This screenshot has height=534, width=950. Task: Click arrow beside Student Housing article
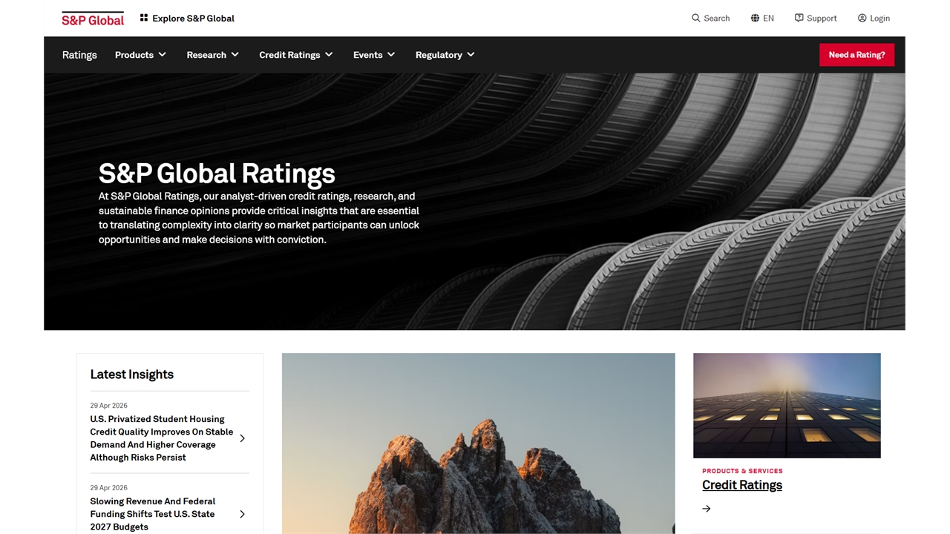(242, 438)
